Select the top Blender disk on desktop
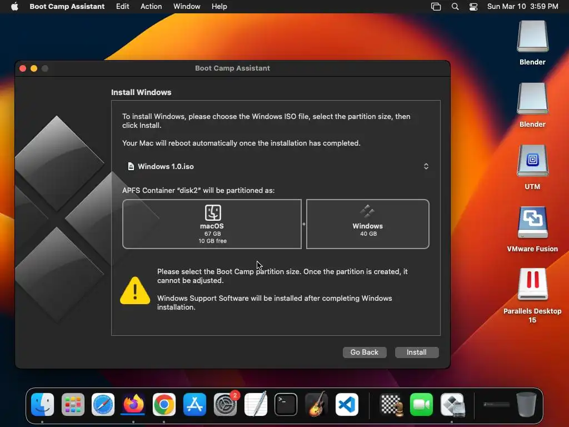 click(532, 36)
